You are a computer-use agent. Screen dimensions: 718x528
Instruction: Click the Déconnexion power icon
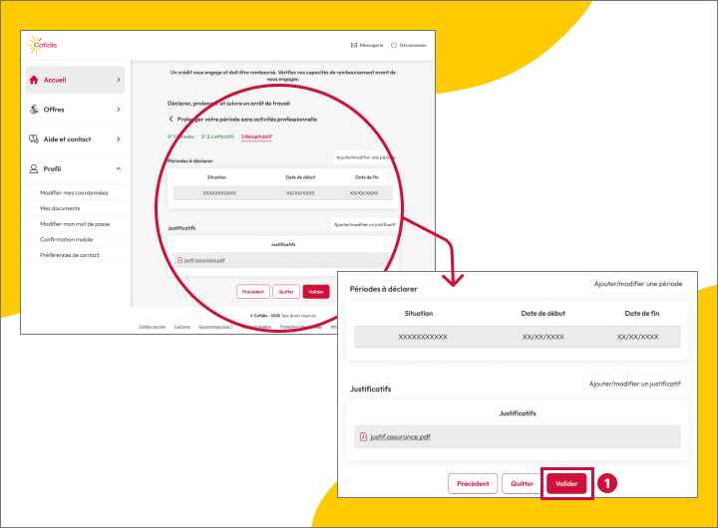(394, 45)
